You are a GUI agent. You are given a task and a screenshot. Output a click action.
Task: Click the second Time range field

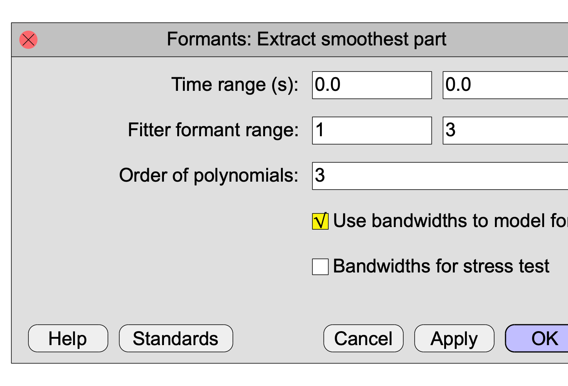point(506,85)
